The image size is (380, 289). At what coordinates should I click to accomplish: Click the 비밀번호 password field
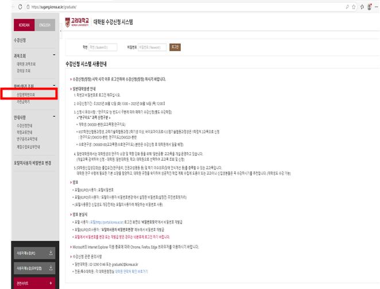pyautogui.click(x=152, y=47)
